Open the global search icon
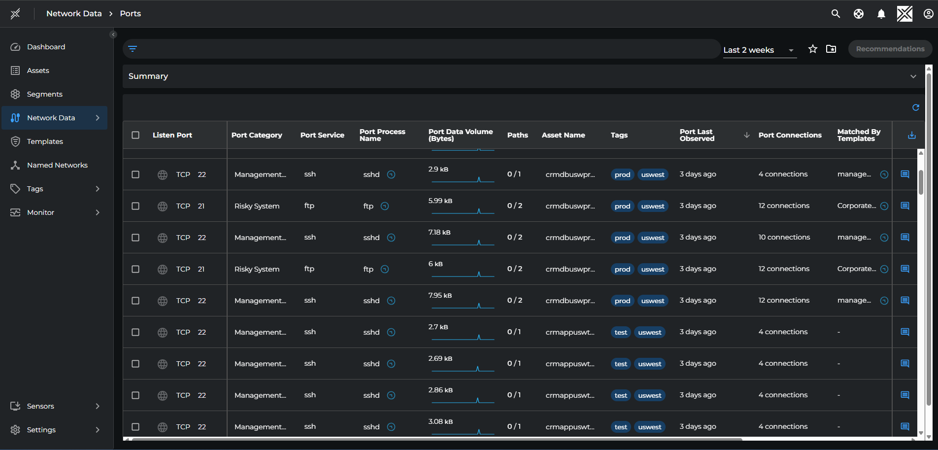This screenshot has height=450, width=938. click(836, 13)
